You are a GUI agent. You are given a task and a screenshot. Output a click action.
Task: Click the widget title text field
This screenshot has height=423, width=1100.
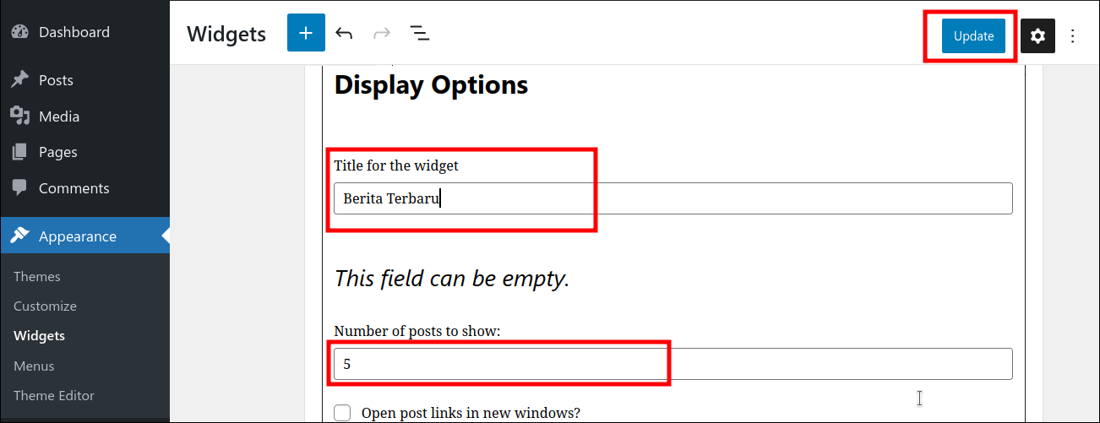(x=673, y=198)
